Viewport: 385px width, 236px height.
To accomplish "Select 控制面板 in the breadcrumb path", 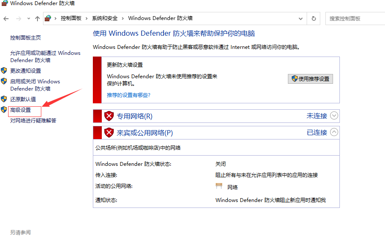I will pos(71,18).
